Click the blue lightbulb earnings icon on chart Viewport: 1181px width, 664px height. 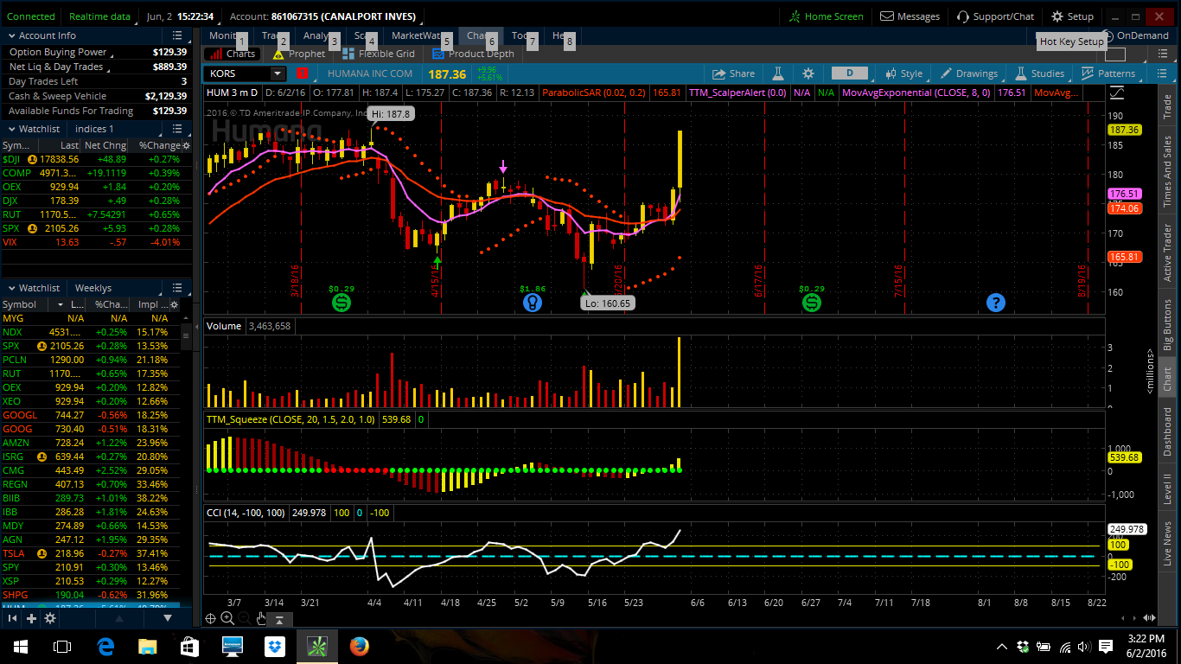click(532, 303)
